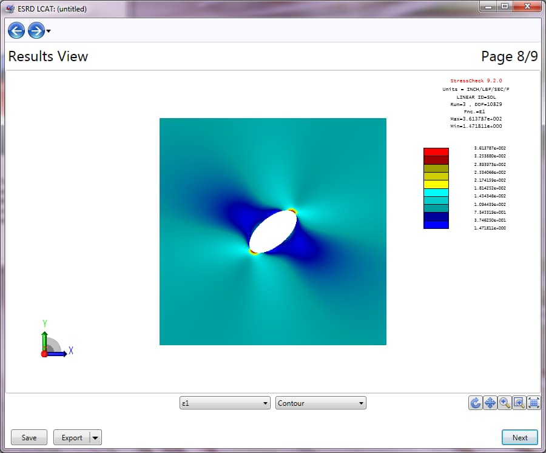
Task: Activate the Zoom in magnifier tool
Action: (505, 403)
